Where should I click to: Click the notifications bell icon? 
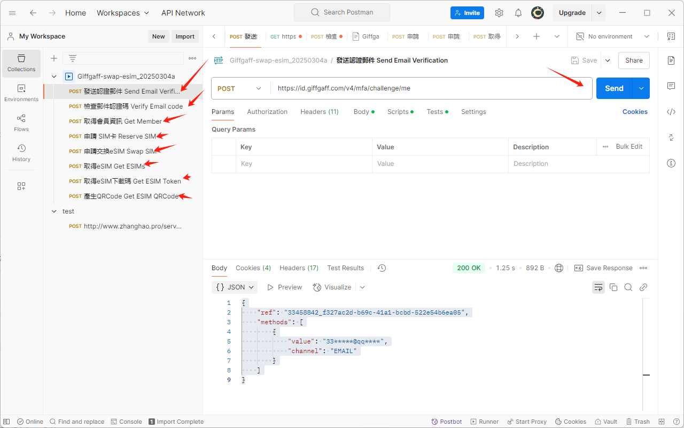pos(518,13)
